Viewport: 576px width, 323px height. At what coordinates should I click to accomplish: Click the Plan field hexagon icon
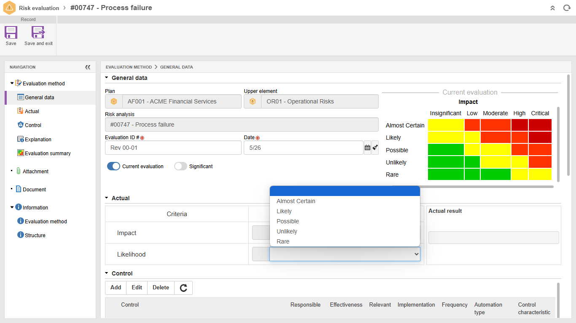(x=113, y=101)
